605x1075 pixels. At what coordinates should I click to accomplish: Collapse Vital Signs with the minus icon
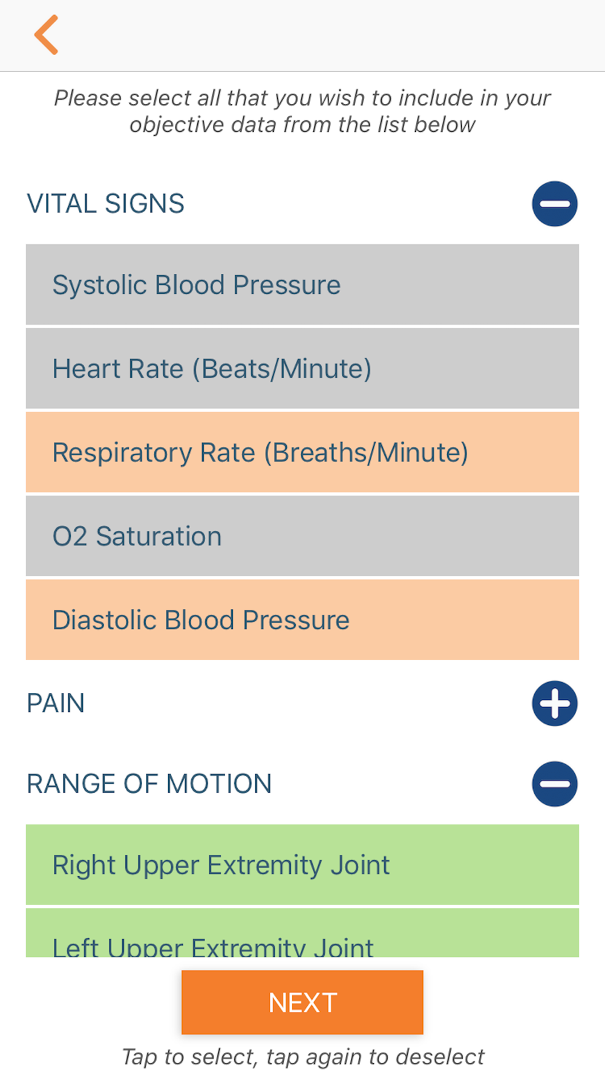(x=554, y=204)
